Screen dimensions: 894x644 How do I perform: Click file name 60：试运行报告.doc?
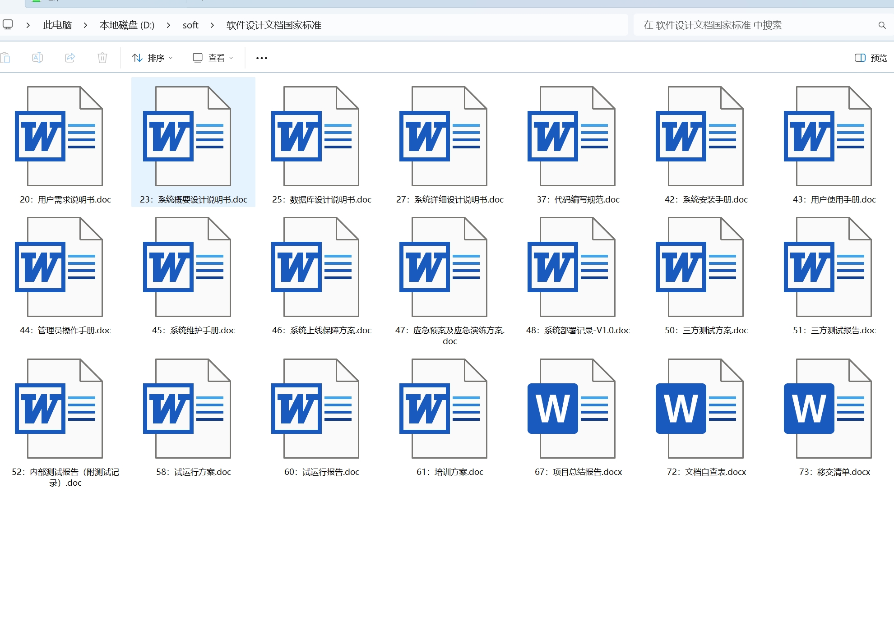[x=322, y=472]
